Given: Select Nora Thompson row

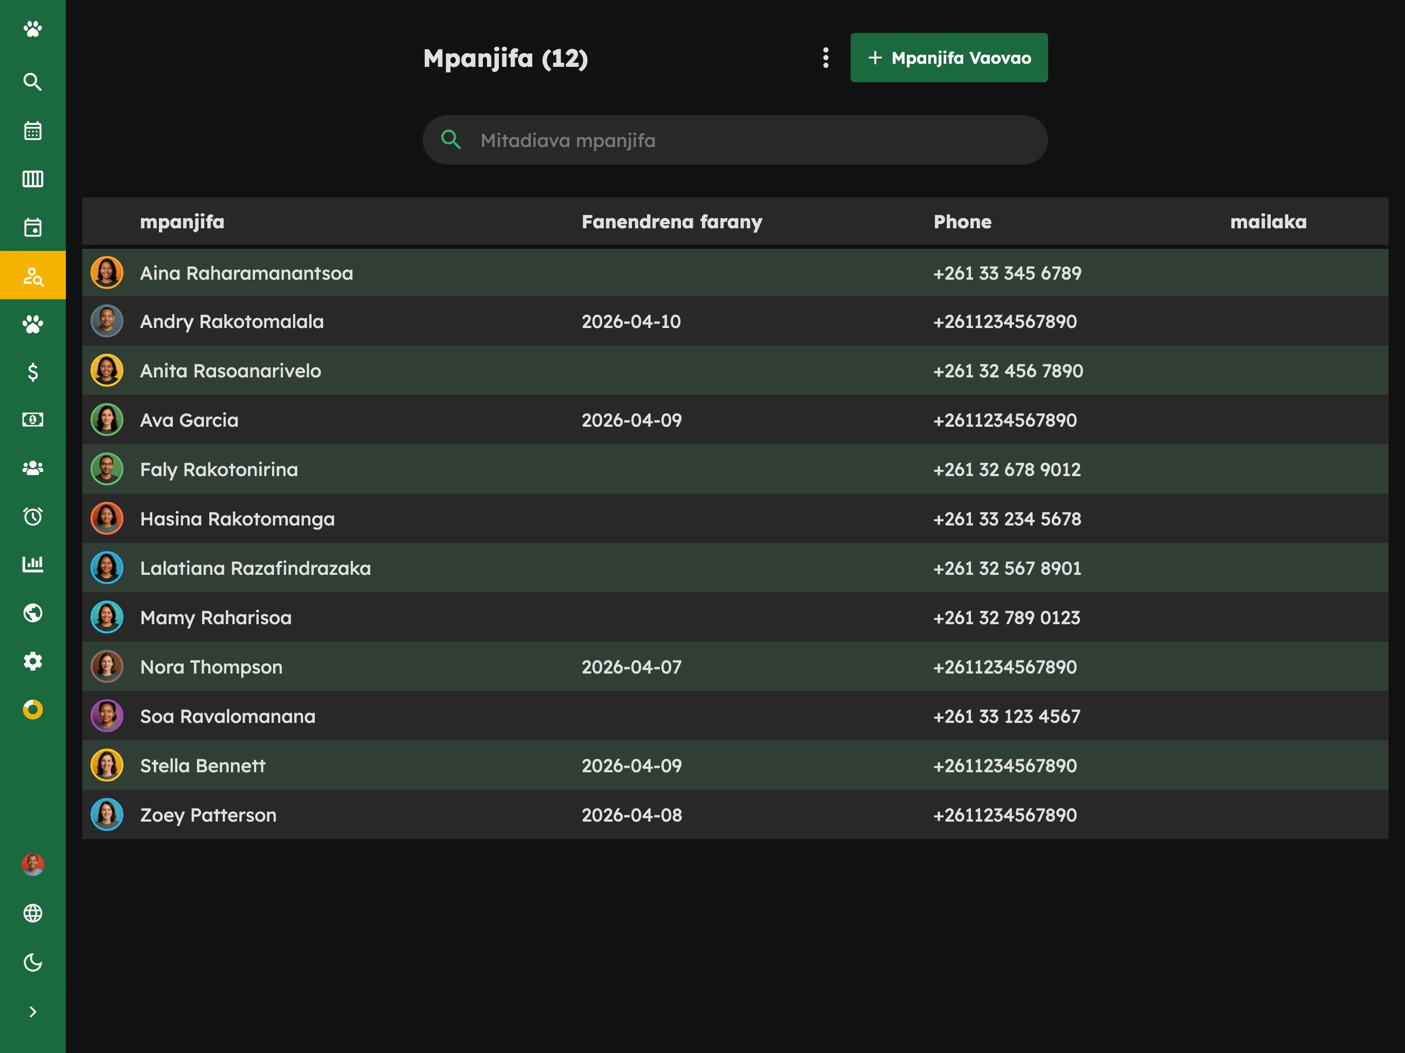Looking at the screenshot, I should point(735,667).
